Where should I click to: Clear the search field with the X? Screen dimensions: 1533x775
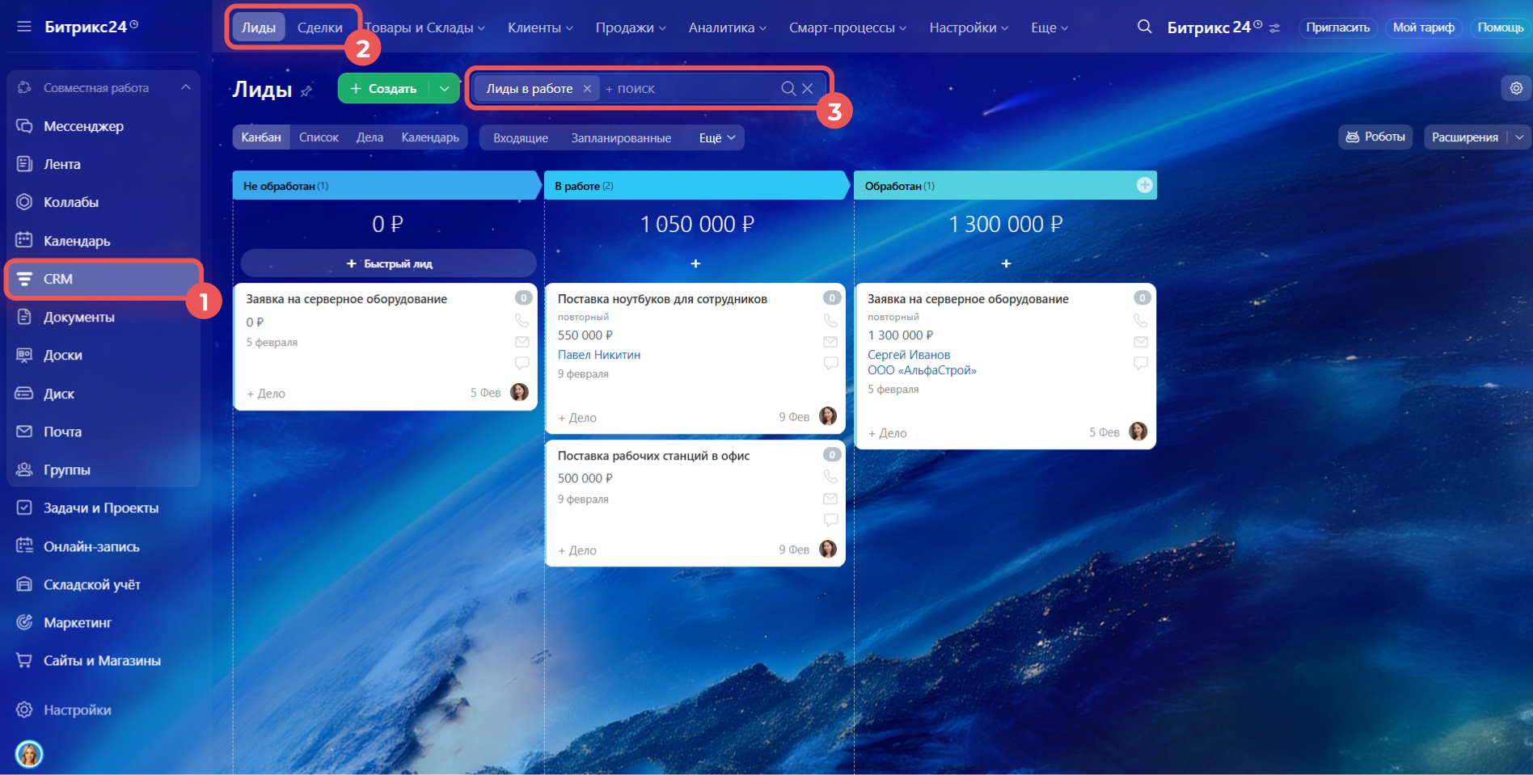pyautogui.click(x=807, y=89)
